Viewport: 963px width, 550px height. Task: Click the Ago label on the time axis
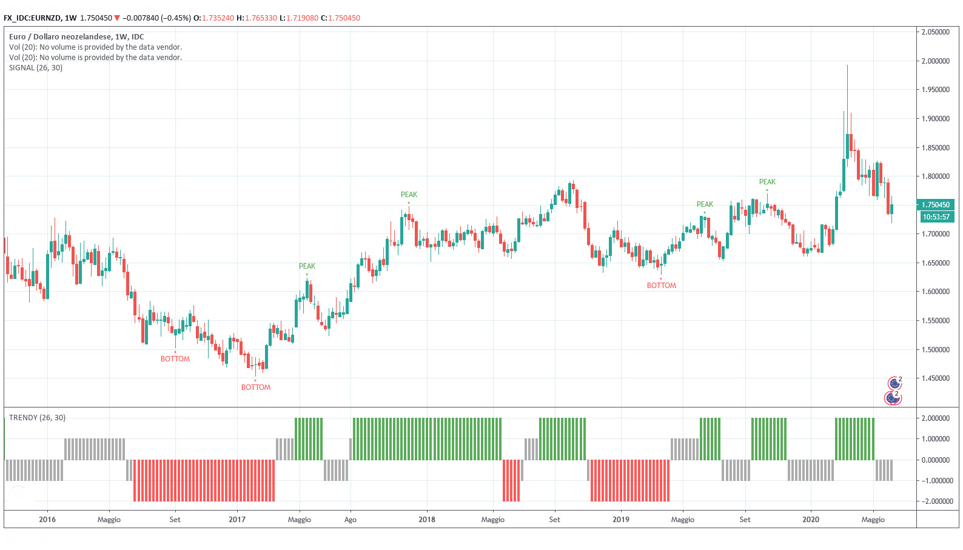[x=351, y=520]
